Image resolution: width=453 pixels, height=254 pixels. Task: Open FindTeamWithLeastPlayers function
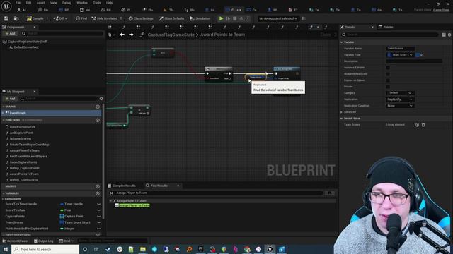[28, 157]
